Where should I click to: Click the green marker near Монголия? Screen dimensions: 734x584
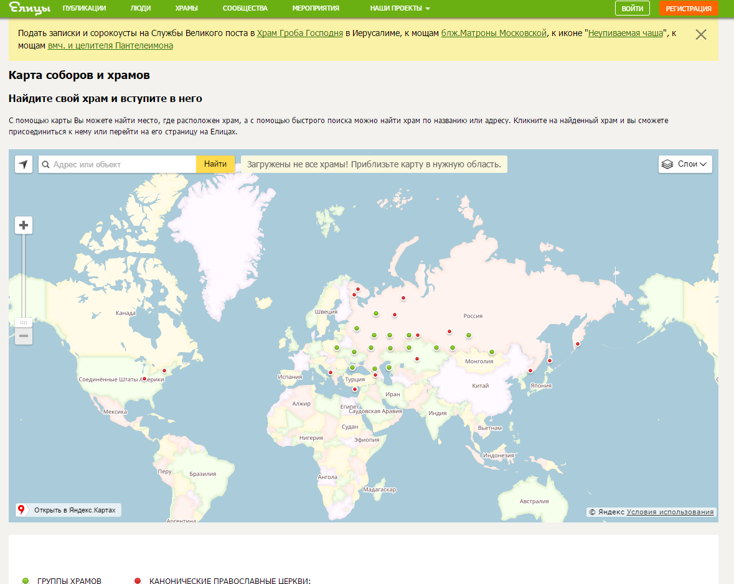[x=492, y=352]
